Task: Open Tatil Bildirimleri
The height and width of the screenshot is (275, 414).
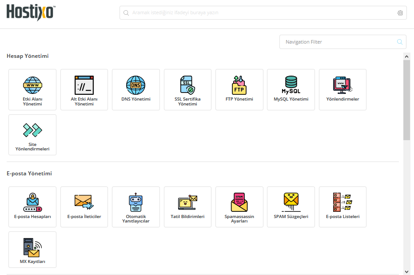Action: coord(187,207)
